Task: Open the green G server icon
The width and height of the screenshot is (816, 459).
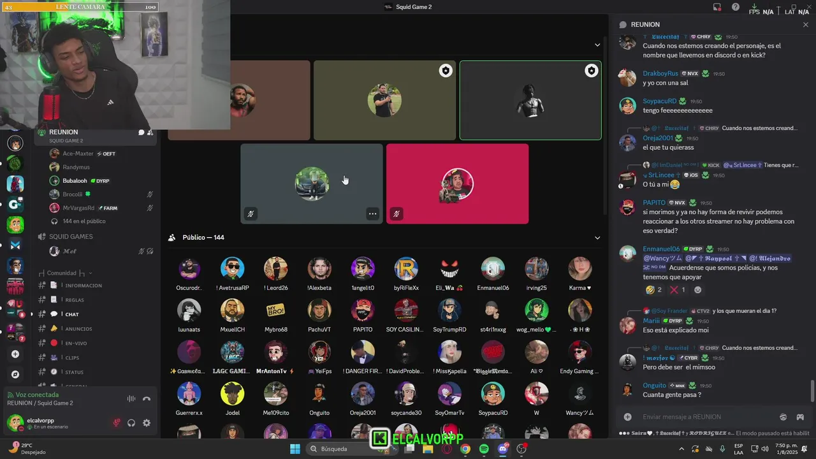Action: [15, 204]
